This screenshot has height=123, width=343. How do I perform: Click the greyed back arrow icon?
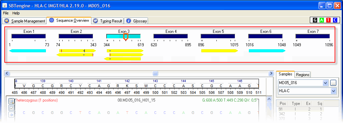(11, 115)
